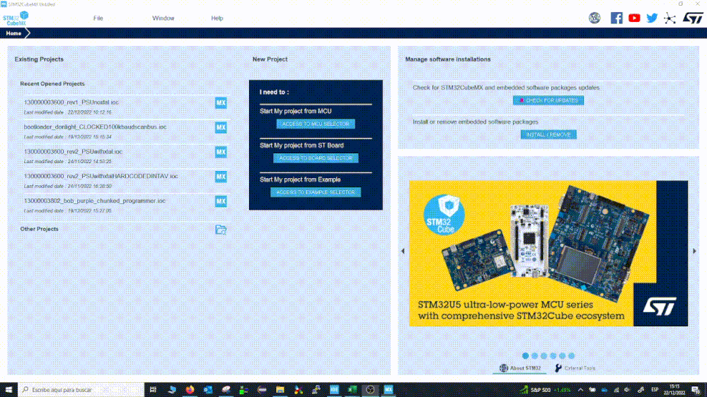Viewport: 707px width, 397px height.
Task: Click CHECK FOR UPDATES button
Action: [548, 100]
